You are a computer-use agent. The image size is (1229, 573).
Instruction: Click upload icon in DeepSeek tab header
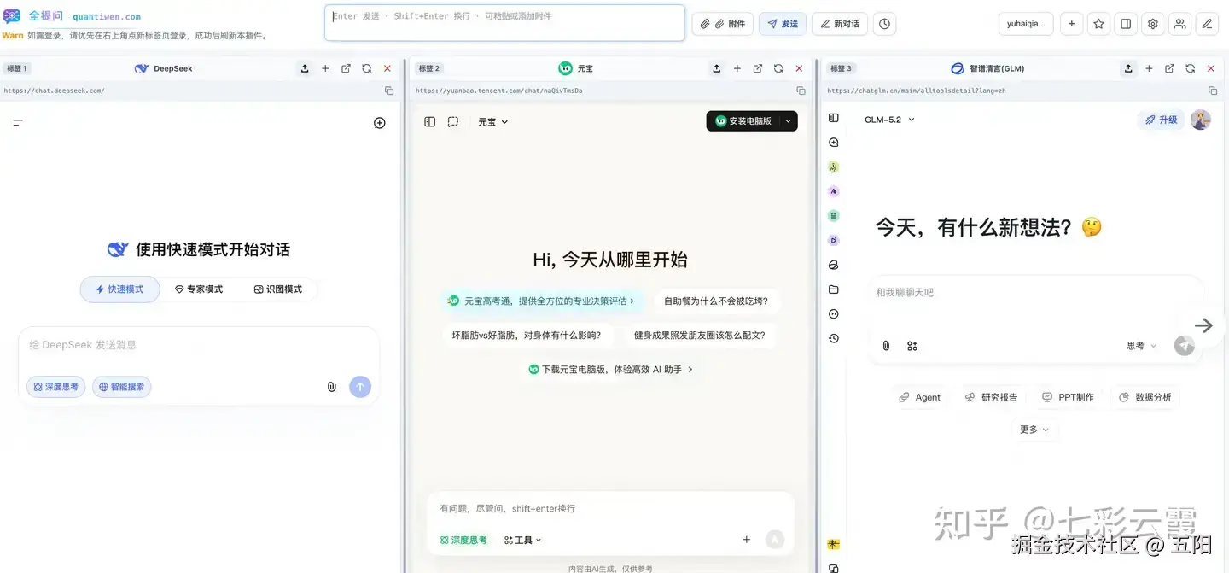click(305, 68)
